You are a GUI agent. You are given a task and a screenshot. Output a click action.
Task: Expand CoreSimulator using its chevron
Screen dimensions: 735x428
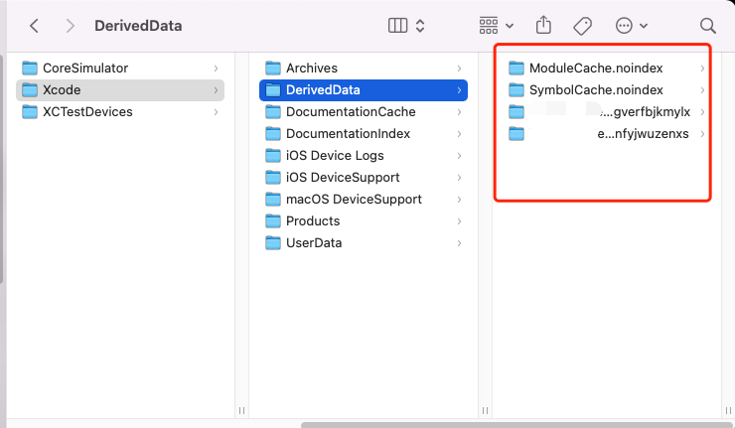tap(217, 68)
